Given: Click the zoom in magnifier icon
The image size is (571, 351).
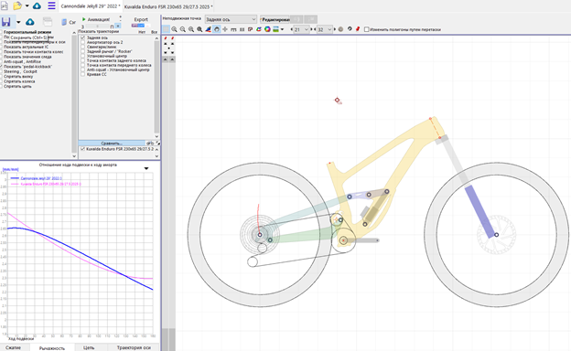Looking at the screenshot, I should (x=174, y=29).
